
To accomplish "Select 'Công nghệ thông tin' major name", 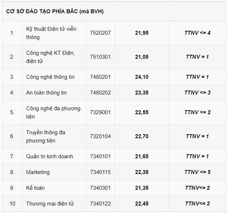I will (50, 77).
